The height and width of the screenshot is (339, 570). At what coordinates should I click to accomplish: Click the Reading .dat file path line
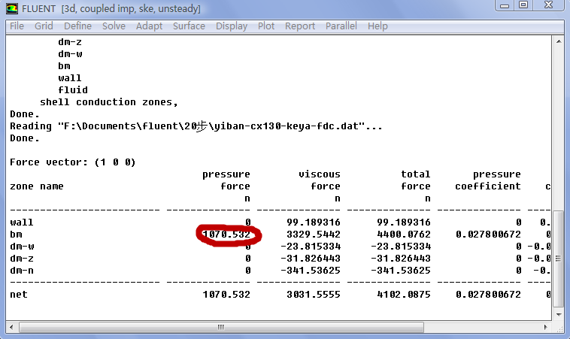click(196, 126)
